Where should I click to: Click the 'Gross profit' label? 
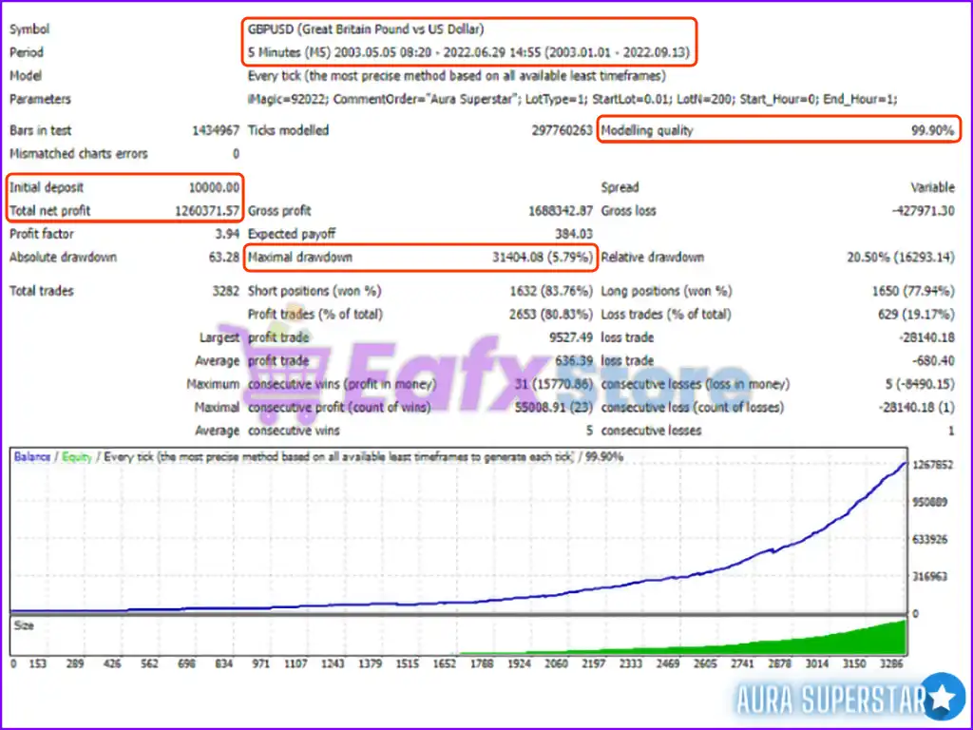[x=279, y=211]
